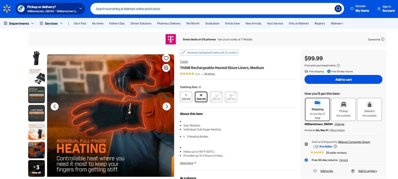Choose Shipping fulfillment option
The width and height of the screenshot is (398, 179).
(x=317, y=109)
